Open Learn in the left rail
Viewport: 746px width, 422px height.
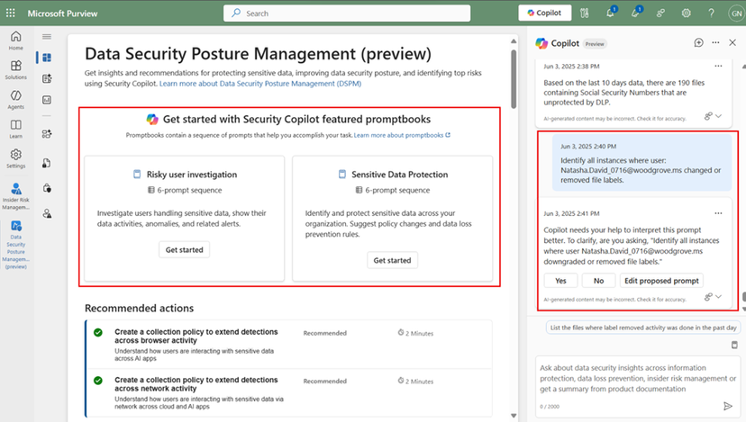(15, 130)
